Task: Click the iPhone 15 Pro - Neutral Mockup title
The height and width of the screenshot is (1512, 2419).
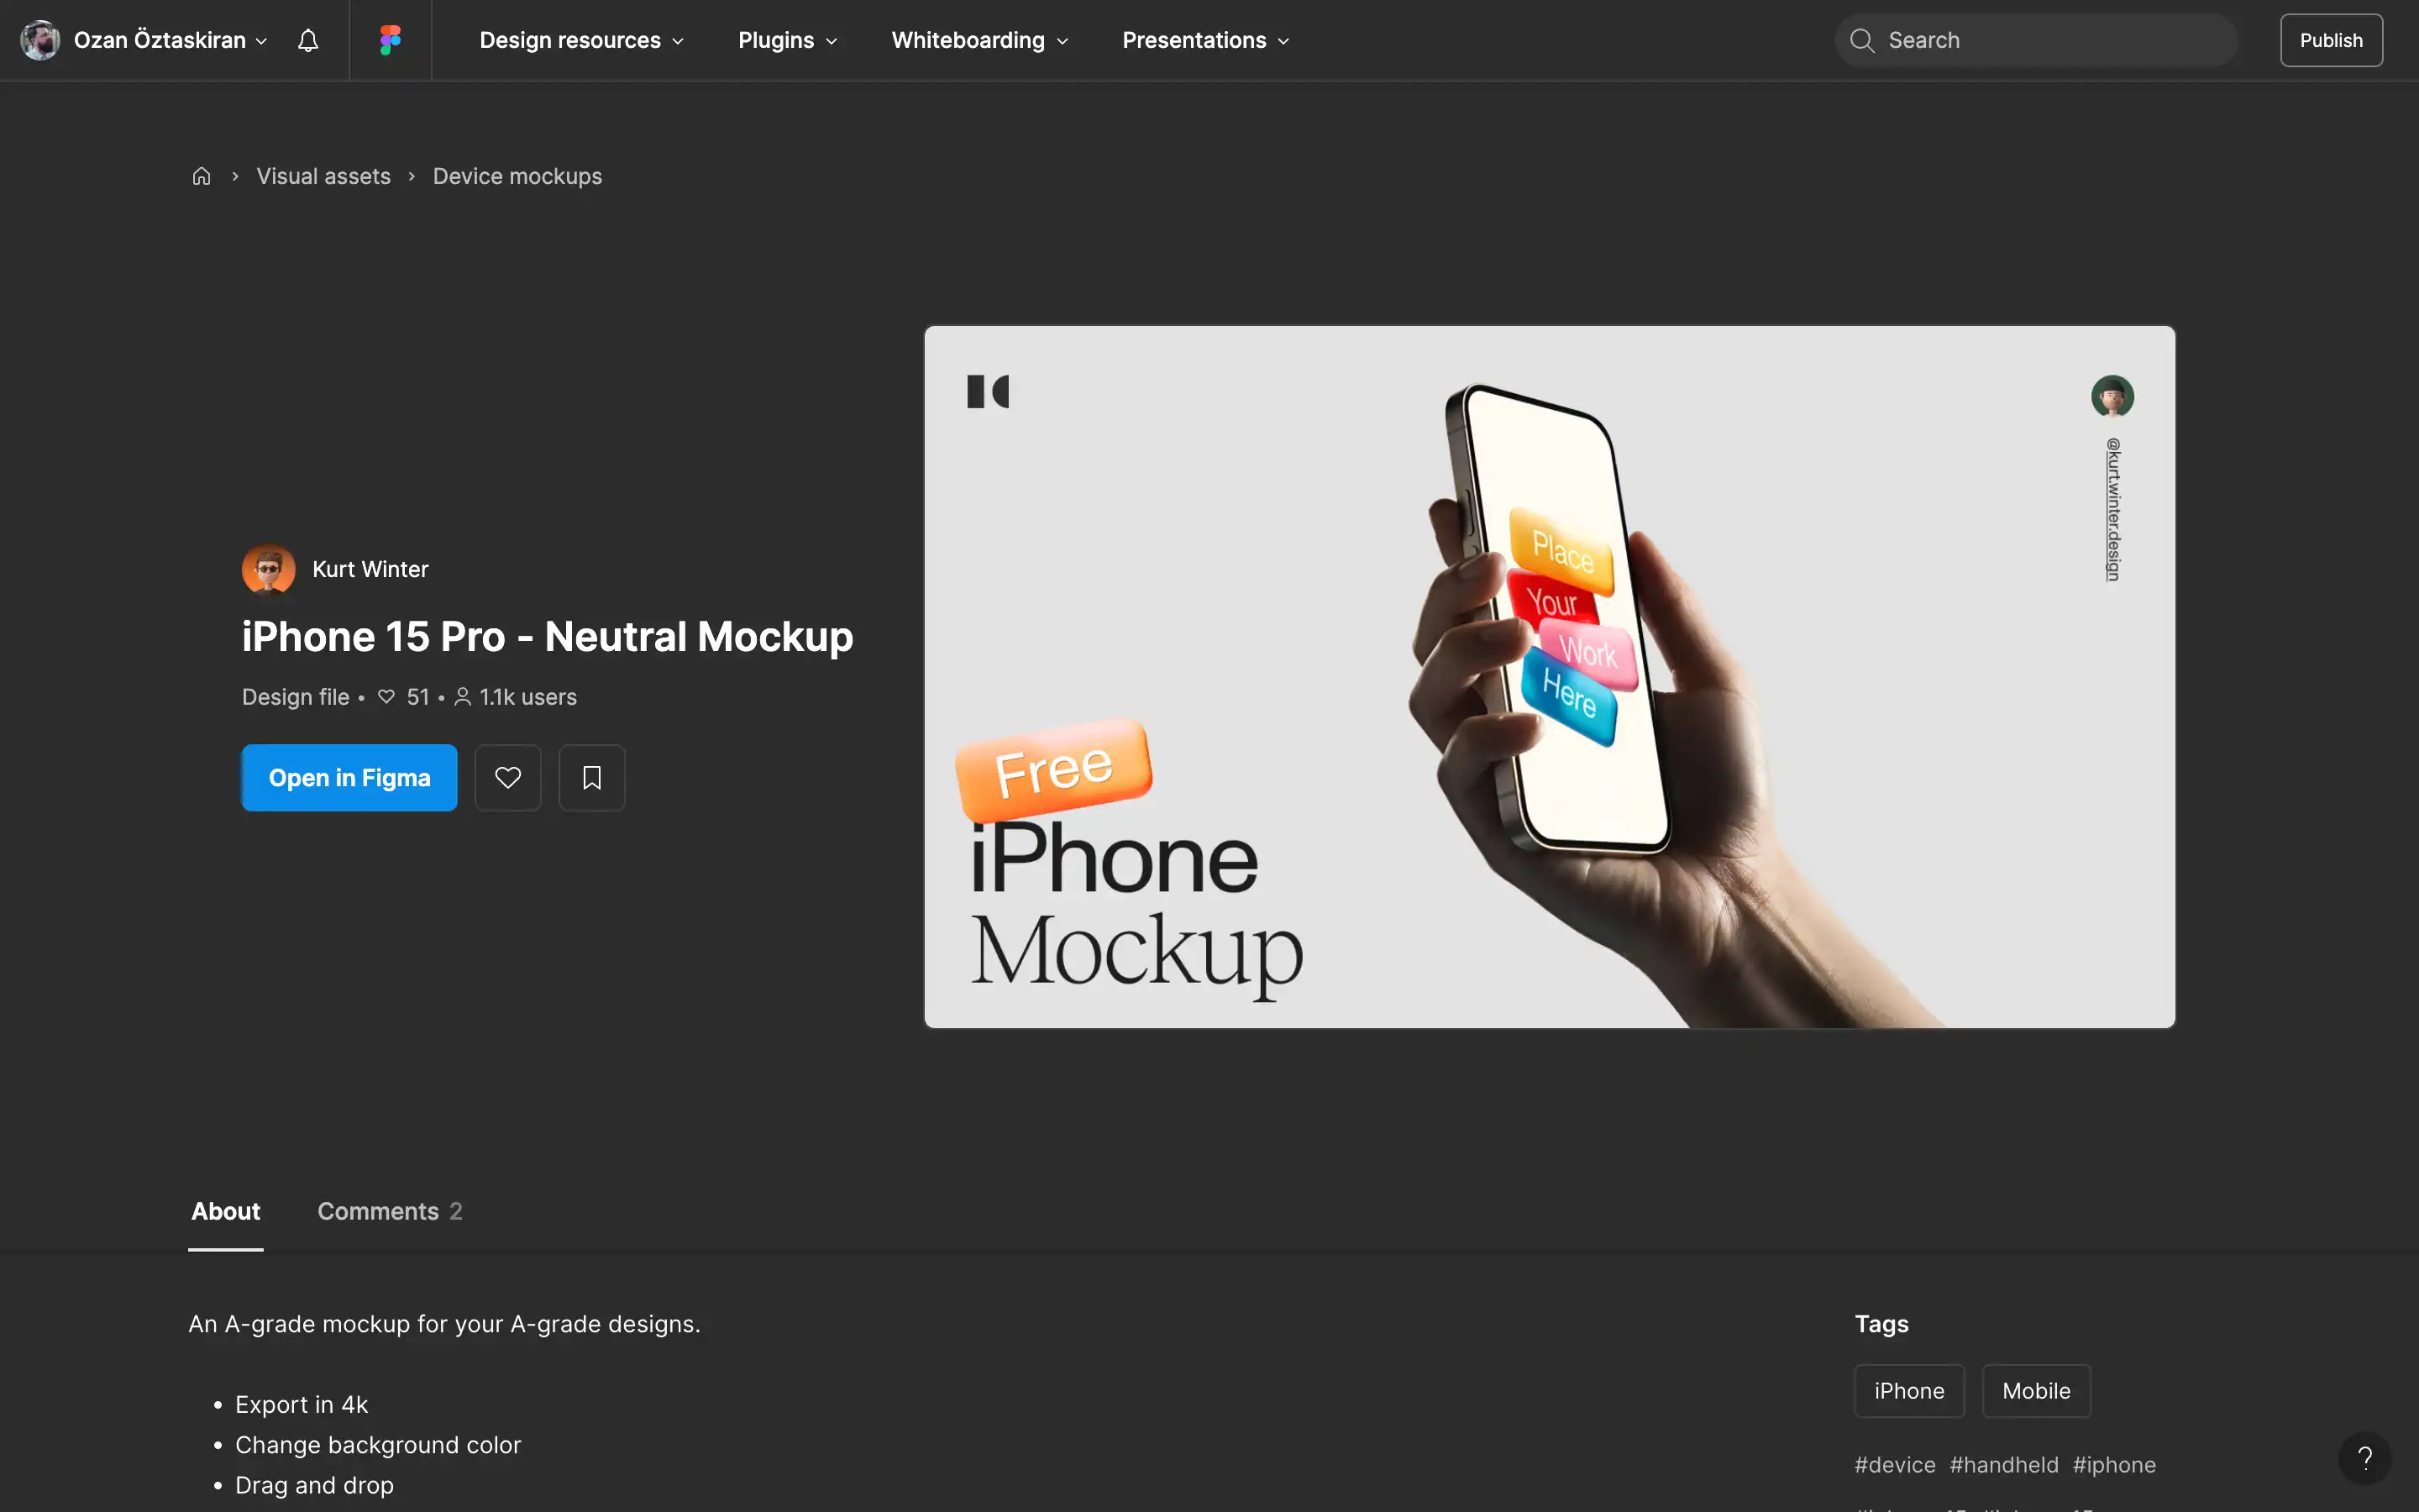Action: [x=547, y=636]
